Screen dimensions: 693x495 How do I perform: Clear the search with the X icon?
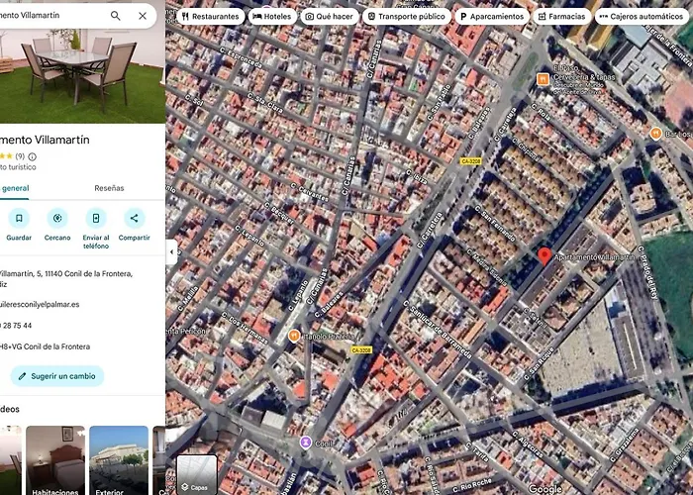tap(143, 16)
